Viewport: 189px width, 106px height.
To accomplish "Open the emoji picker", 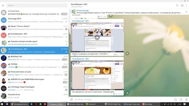I will click(181, 100).
